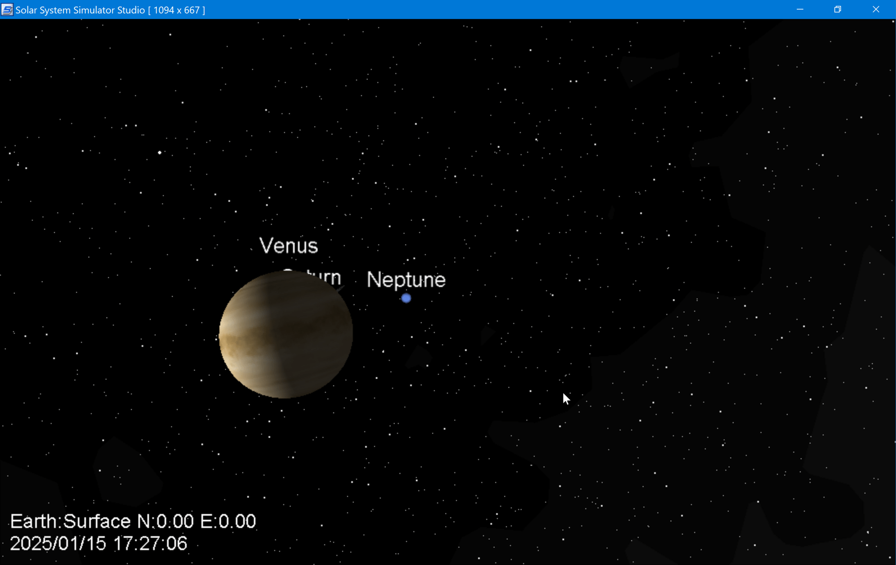Close the Solar System Simulator window
This screenshot has height=565, width=896.
876,10
